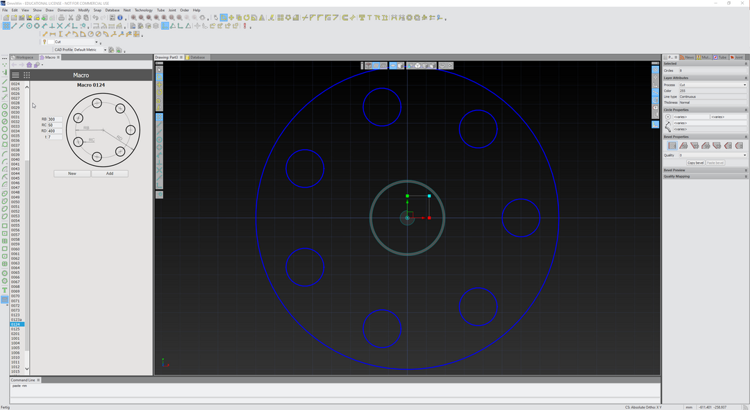The image size is (750, 410).
Task: Click the blue person-key icon in toolbar
Action: pos(439,17)
